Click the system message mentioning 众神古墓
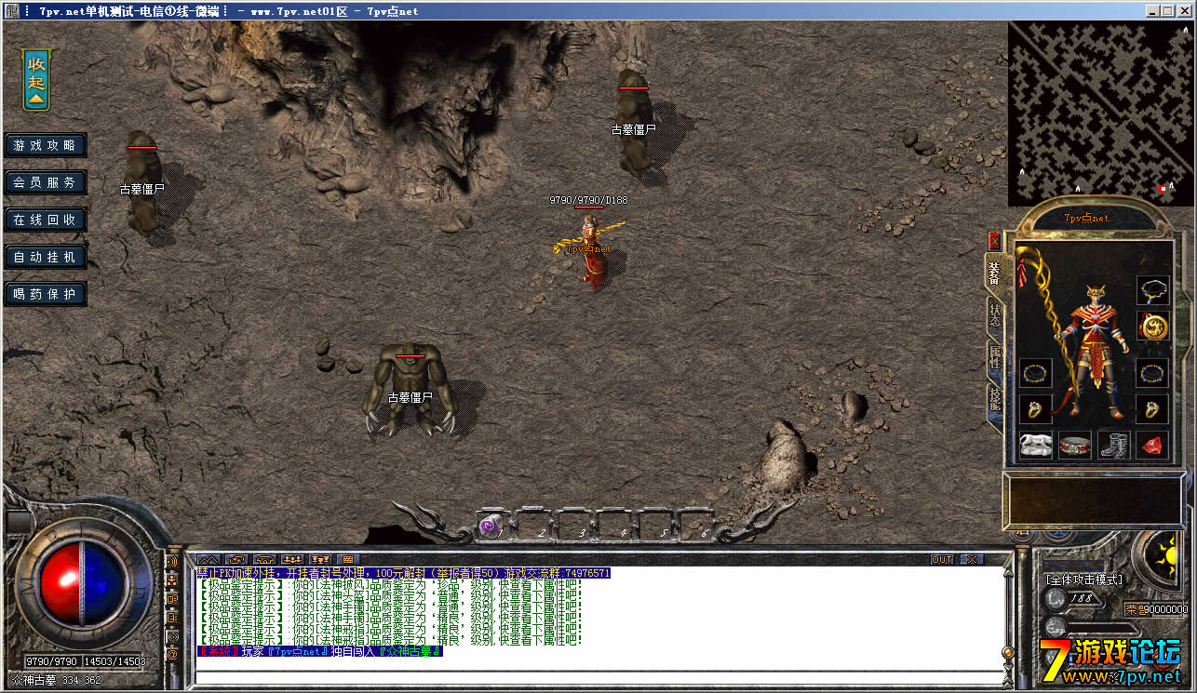This screenshot has width=1197, height=693. coord(320,651)
